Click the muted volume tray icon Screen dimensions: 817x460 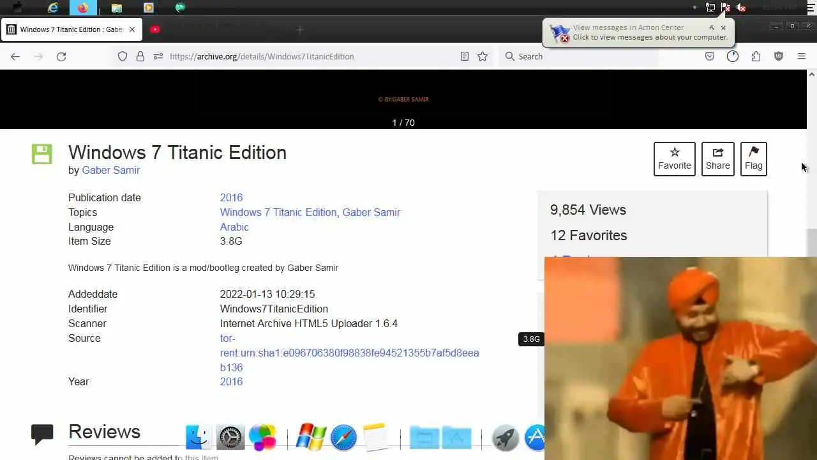click(741, 8)
